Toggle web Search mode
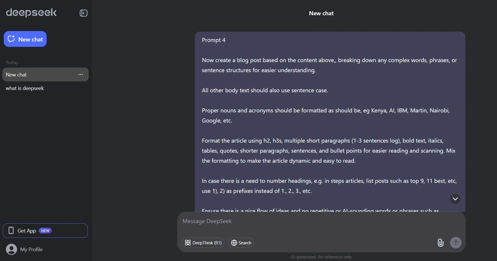Image resolution: width=497 pixels, height=261 pixels. point(241,243)
